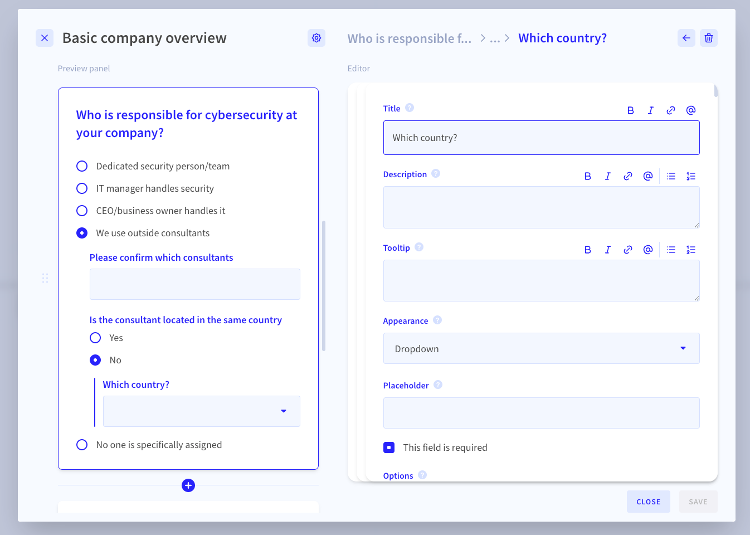The width and height of the screenshot is (750, 535).
Task: Add a numbered list to the Tooltip
Action: coord(691,249)
